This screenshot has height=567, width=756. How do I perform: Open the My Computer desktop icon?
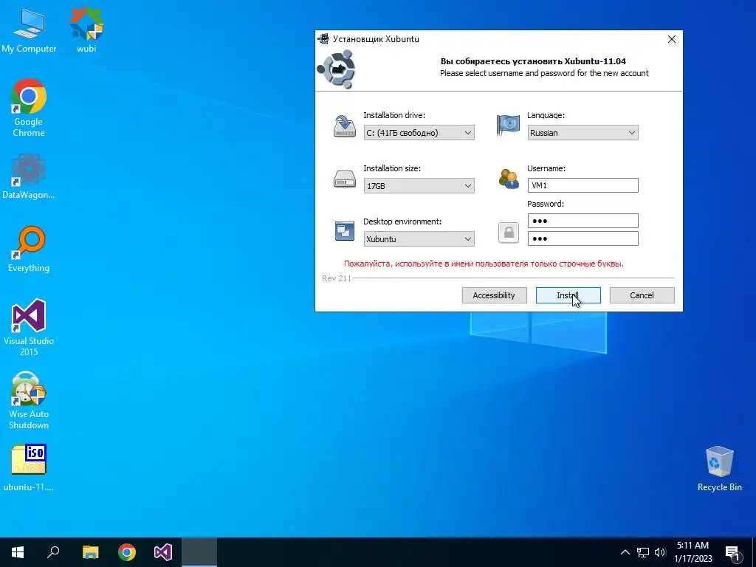(x=29, y=30)
